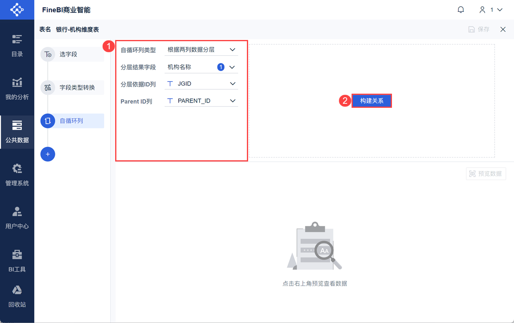The width and height of the screenshot is (514, 323).
Task: Click the Parent ID列 label
Action: pyautogui.click(x=136, y=101)
